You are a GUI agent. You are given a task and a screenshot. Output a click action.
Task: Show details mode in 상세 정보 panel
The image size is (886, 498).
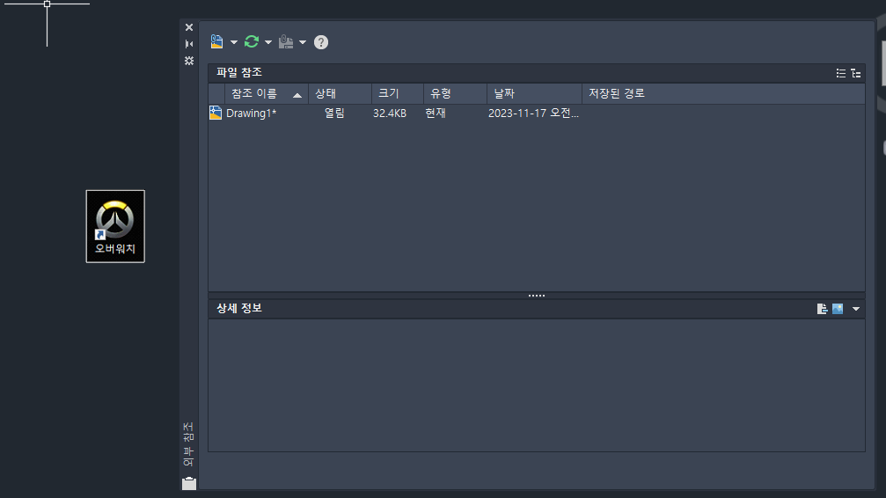click(822, 309)
